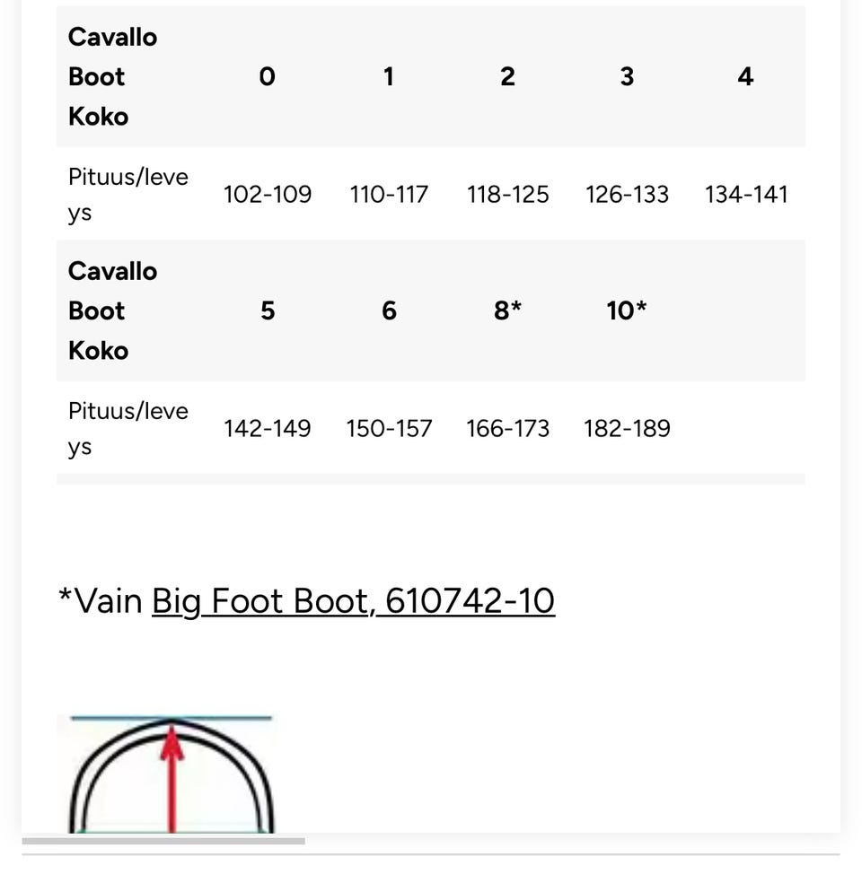Click size 2 header cell

[x=507, y=77]
